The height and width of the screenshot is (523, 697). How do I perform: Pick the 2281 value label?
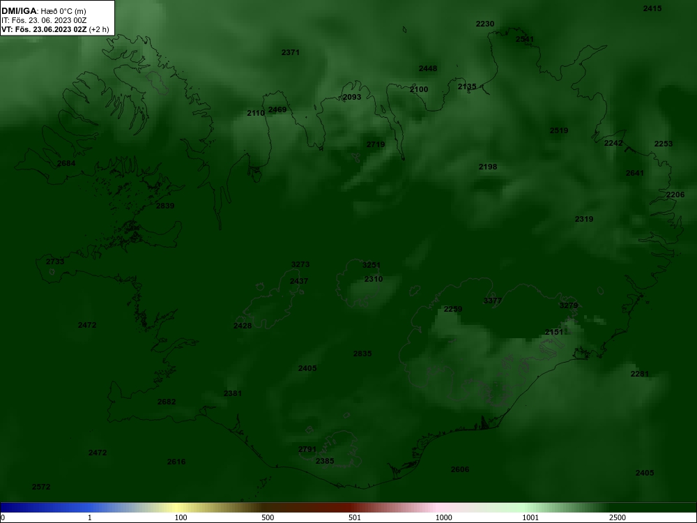640,374
